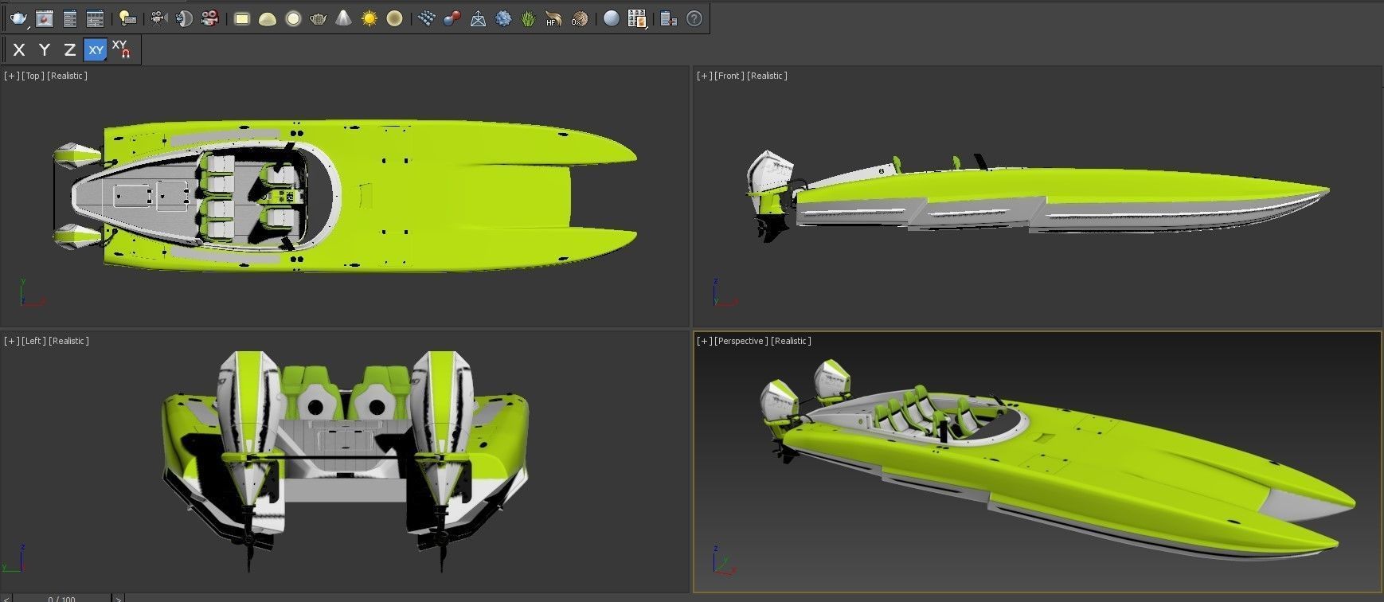Image resolution: width=1384 pixels, height=602 pixels.
Task: Restrict transform to the X axis
Action: coord(19,50)
